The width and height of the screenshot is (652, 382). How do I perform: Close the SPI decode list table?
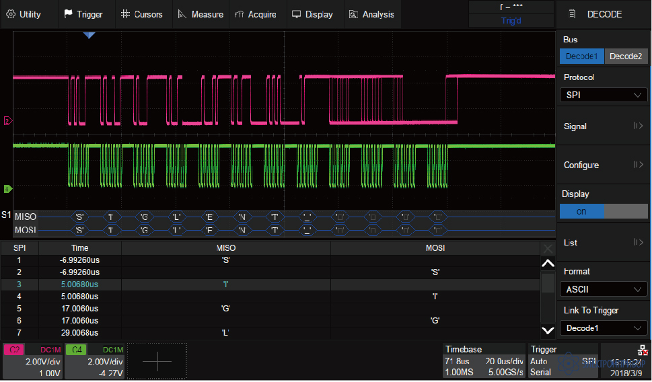[x=548, y=248]
